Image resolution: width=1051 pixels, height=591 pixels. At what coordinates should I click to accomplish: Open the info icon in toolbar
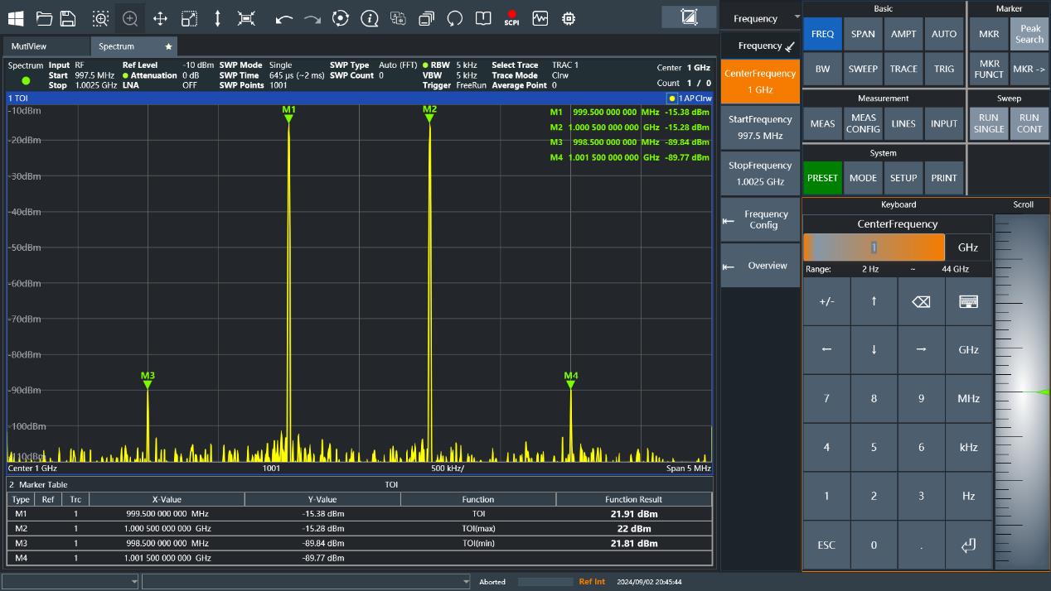[x=370, y=18]
